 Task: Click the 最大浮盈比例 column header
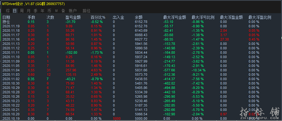[x=260, y=17]
